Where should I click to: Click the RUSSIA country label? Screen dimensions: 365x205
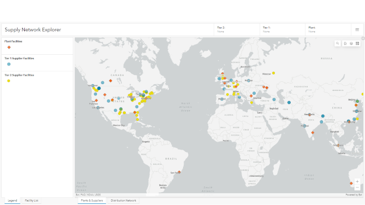pos(326,58)
